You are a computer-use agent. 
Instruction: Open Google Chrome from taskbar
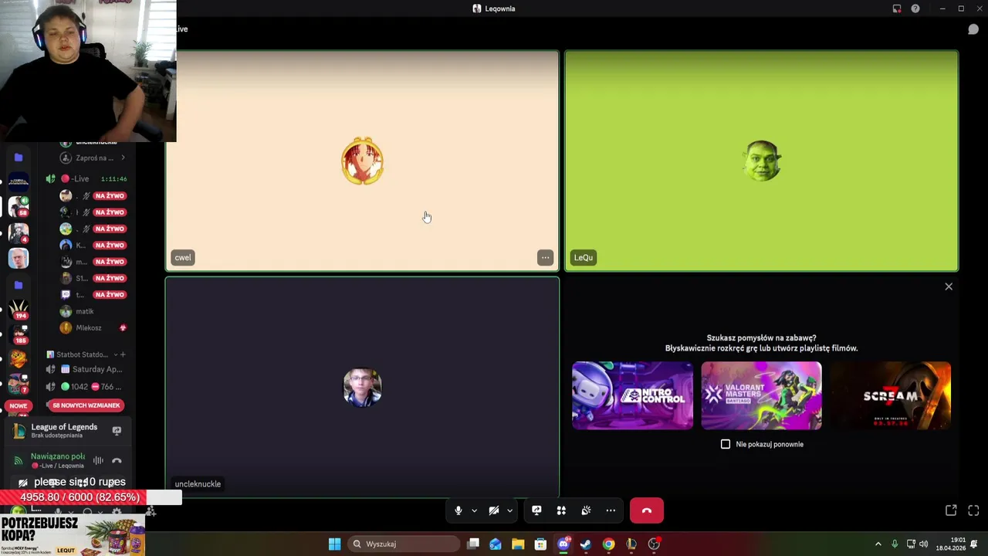(608, 544)
